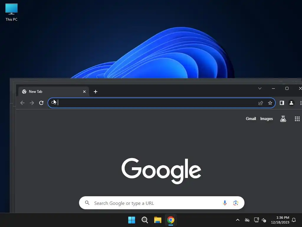Open the Gmail link
302x227 pixels.
click(x=251, y=119)
